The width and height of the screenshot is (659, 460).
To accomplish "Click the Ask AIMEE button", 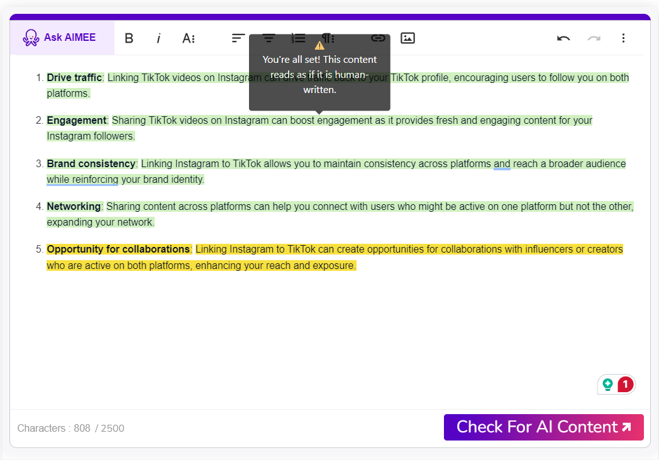I will [62, 38].
